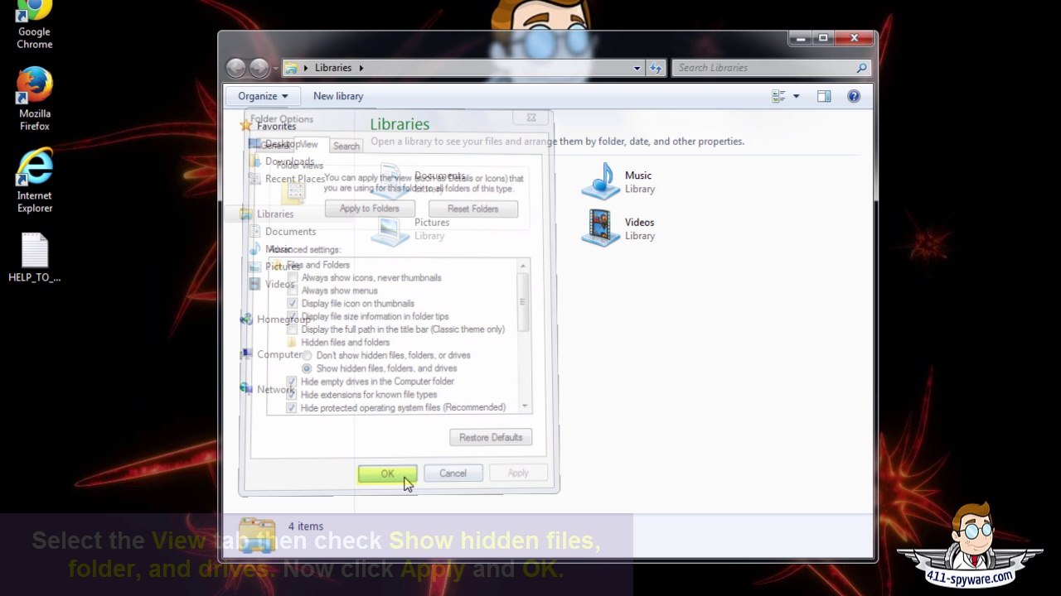Open the Internet Explorer desktop icon
1061x596 pixels.
35,180
